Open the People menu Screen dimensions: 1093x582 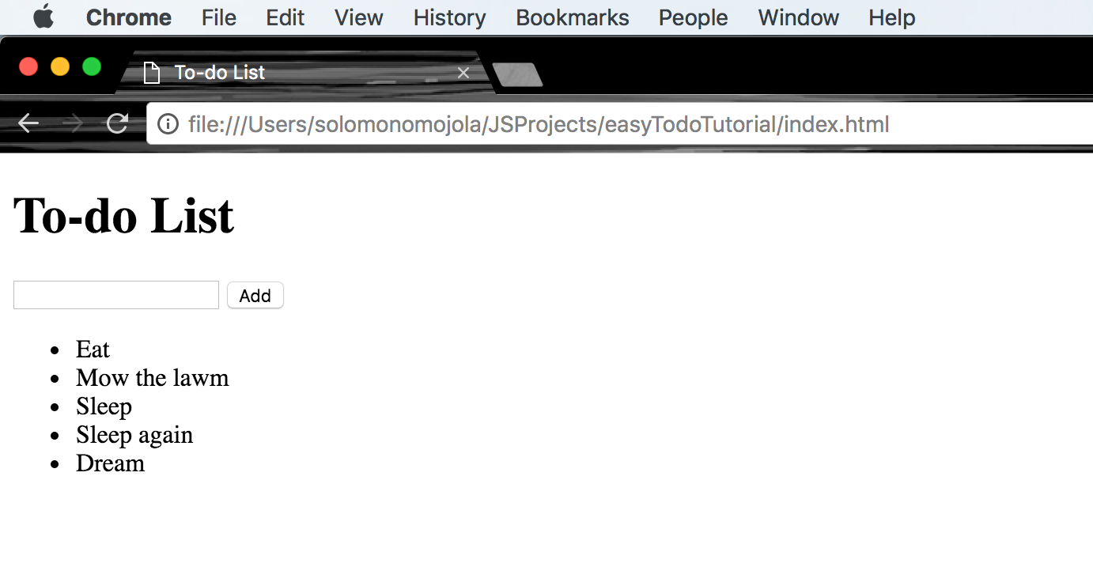click(x=692, y=17)
